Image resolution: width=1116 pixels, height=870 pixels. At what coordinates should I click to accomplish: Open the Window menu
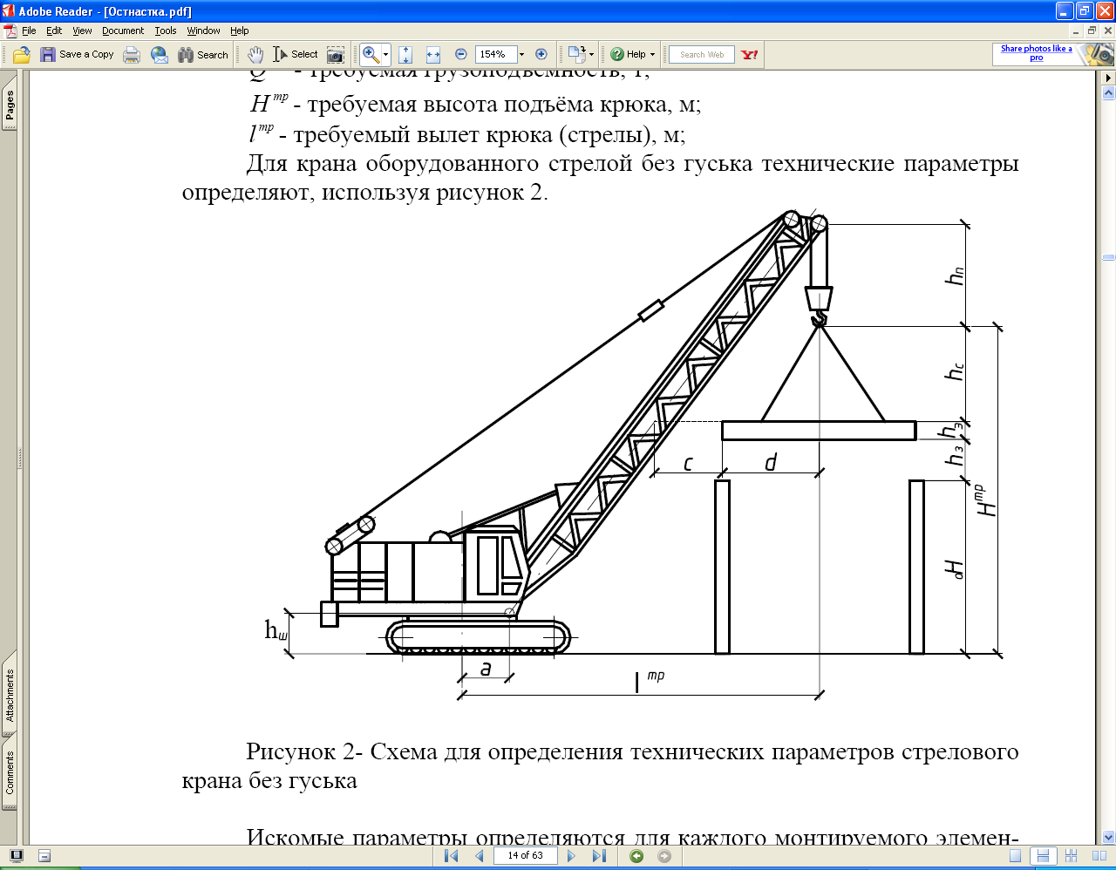pyautogui.click(x=203, y=31)
